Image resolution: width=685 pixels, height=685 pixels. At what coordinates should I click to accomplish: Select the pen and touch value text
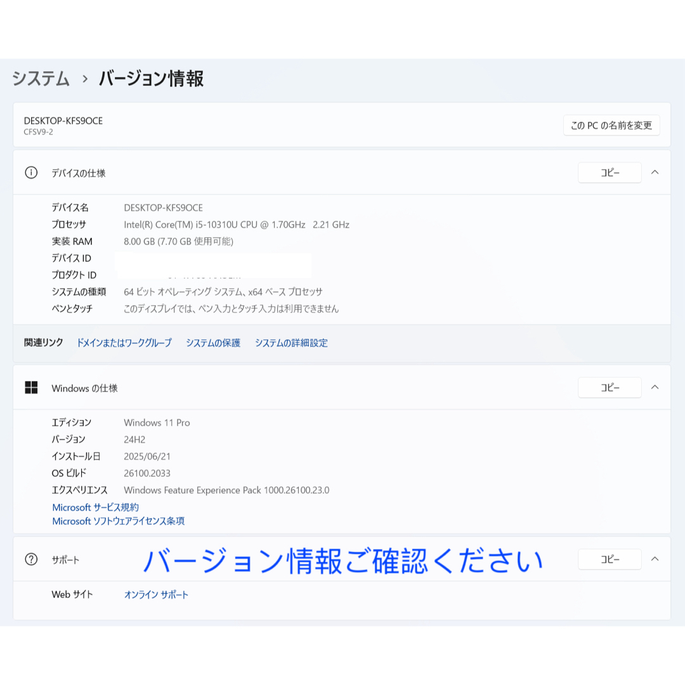point(231,309)
